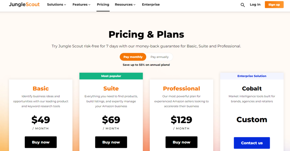Click the JungleScout logo

point(24,5)
